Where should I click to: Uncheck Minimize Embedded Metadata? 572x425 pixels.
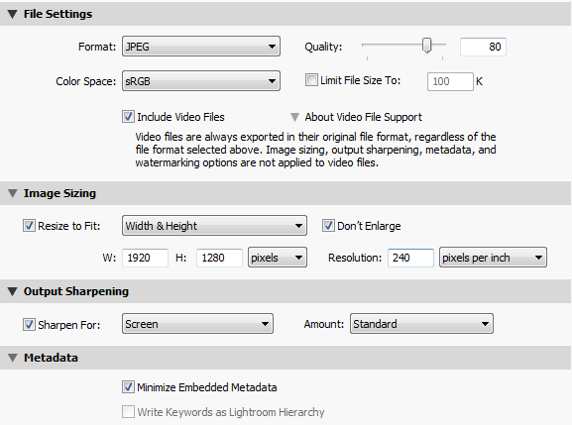(128, 387)
